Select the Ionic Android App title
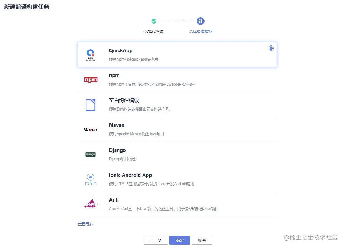 pyautogui.click(x=130, y=175)
